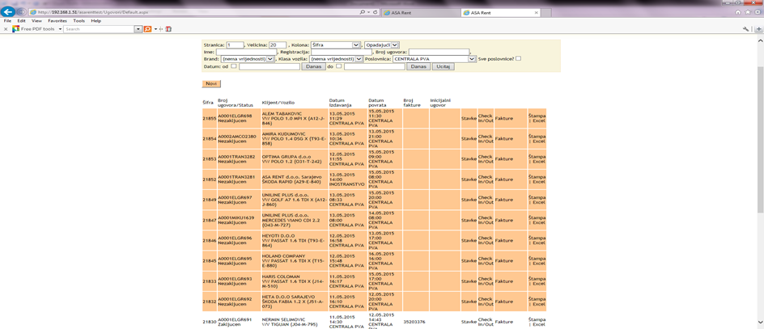Open the Home icon at top right

737,12
